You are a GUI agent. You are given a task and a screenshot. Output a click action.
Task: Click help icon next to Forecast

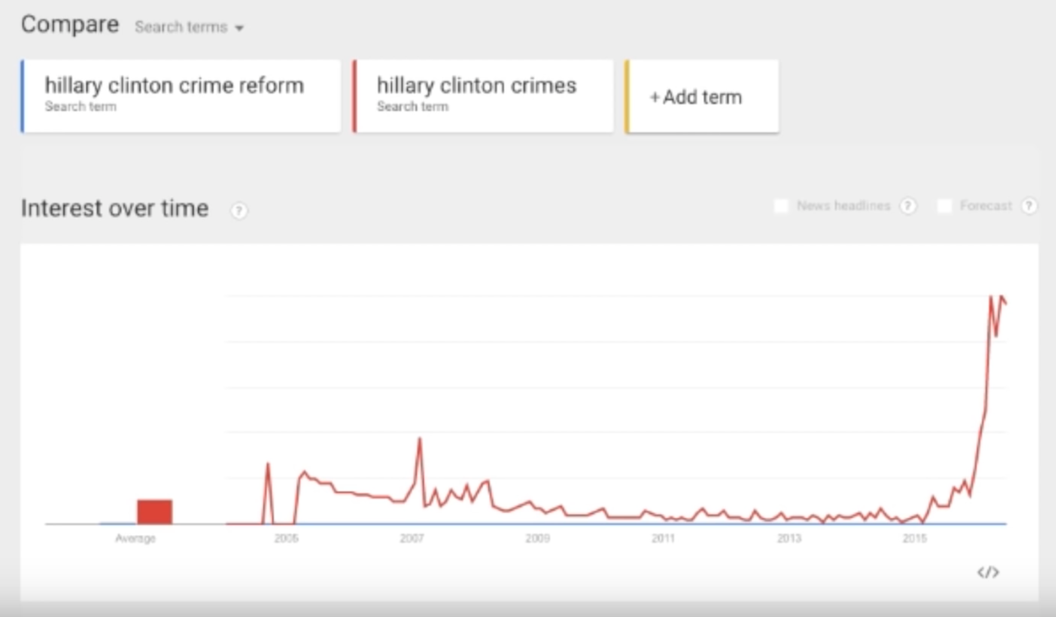[x=1029, y=206]
